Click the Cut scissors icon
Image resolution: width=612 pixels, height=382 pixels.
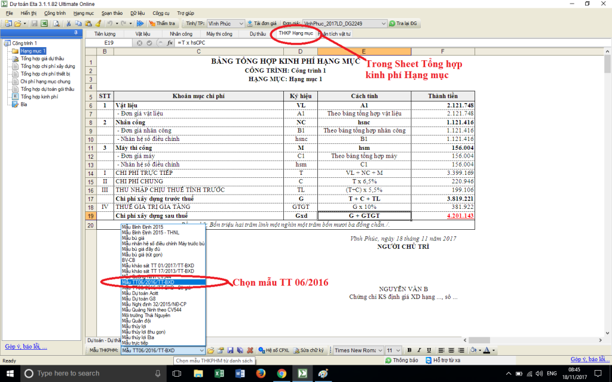click(x=69, y=23)
